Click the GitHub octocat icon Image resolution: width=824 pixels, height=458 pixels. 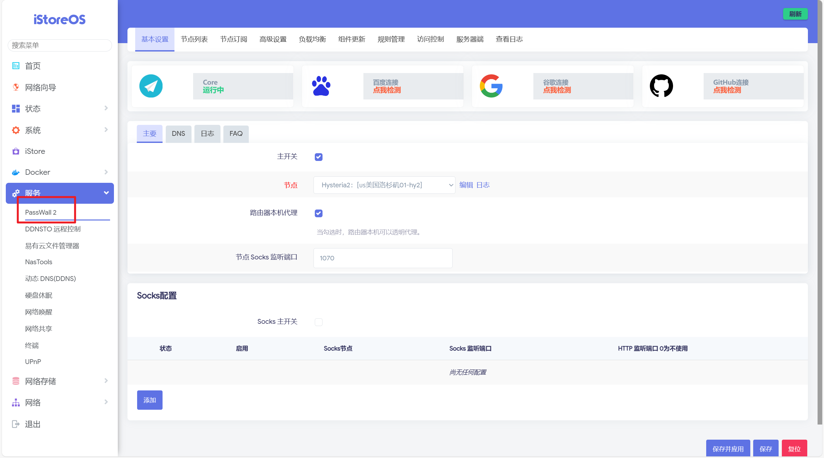(x=661, y=86)
